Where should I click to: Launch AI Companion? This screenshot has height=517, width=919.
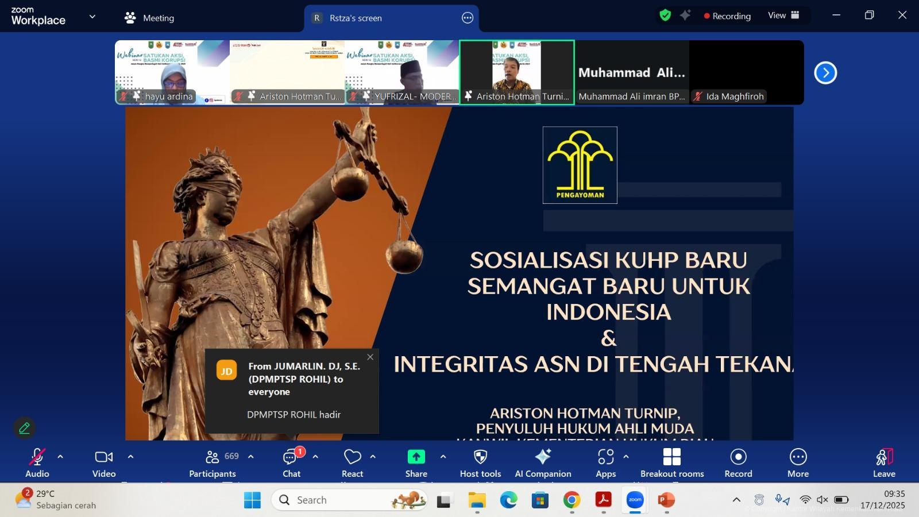click(x=543, y=463)
